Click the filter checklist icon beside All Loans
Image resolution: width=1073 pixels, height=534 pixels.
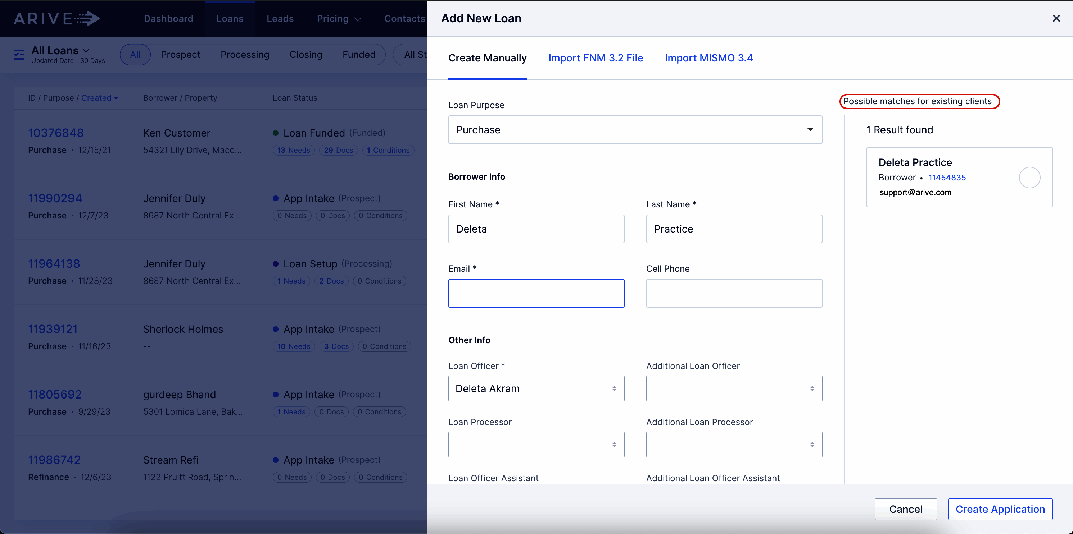pyautogui.click(x=19, y=55)
